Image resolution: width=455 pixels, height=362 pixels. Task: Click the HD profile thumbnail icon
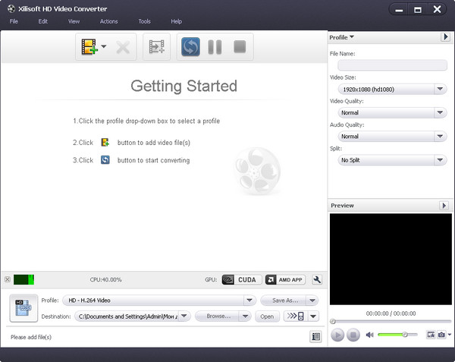click(23, 307)
